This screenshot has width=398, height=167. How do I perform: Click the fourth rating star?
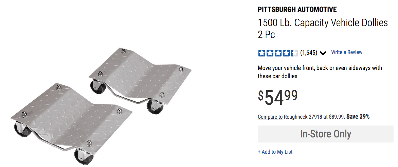[286, 53]
